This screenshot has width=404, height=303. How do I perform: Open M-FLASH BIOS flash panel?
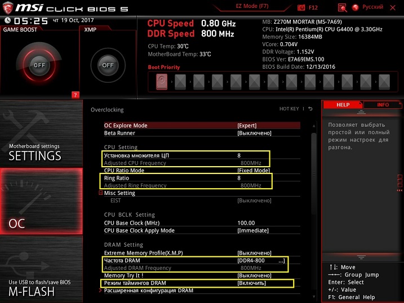[x=41, y=269]
